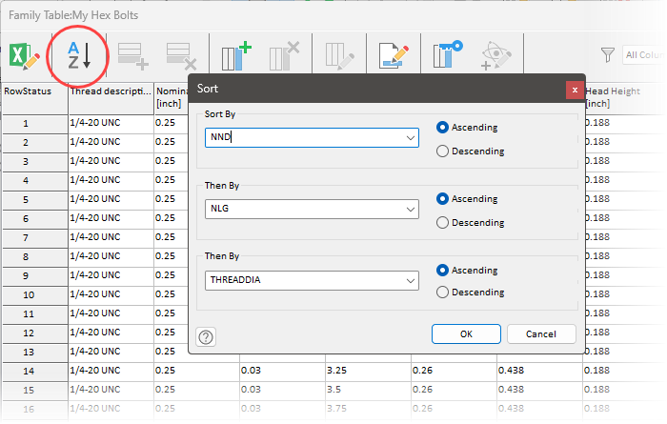Click the Nominal [inch] column header
Screen dimensions: 667x424
tap(172, 98)
